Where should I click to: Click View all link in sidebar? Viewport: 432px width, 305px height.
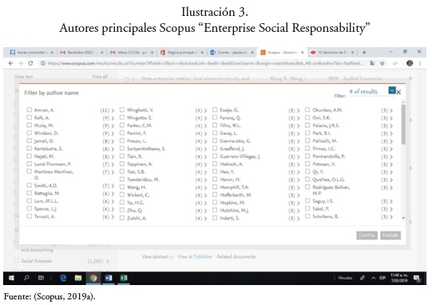point(100,77)
